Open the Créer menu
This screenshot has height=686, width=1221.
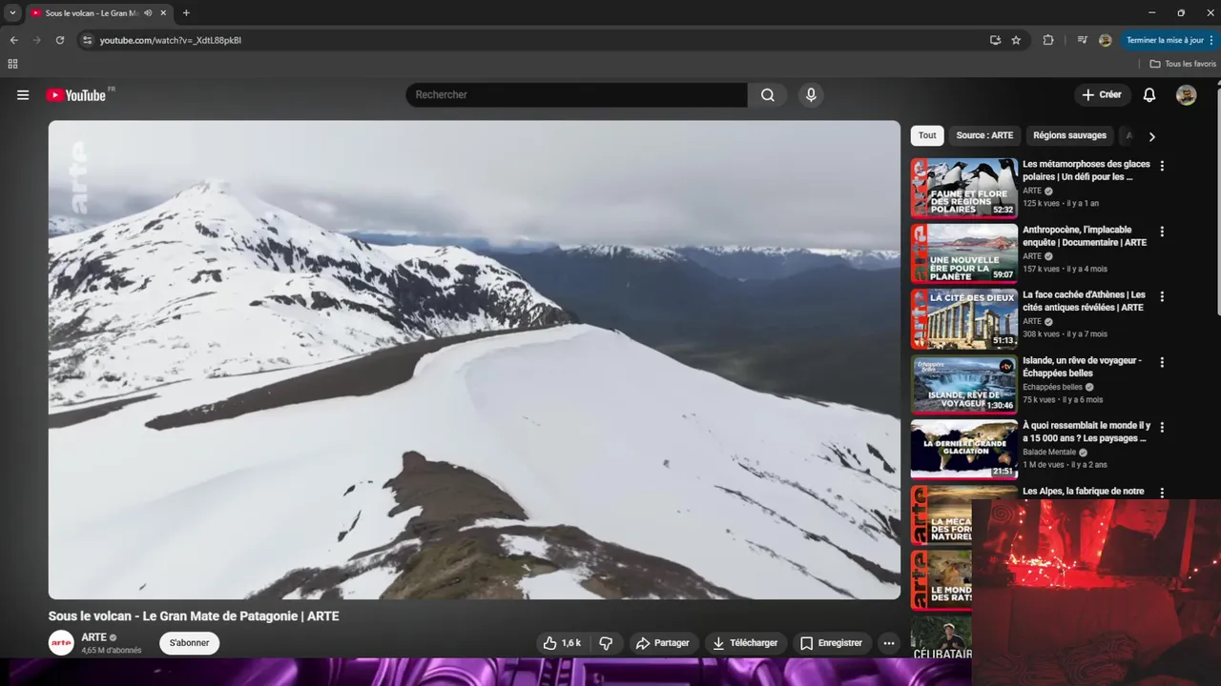pos(1102,95)
